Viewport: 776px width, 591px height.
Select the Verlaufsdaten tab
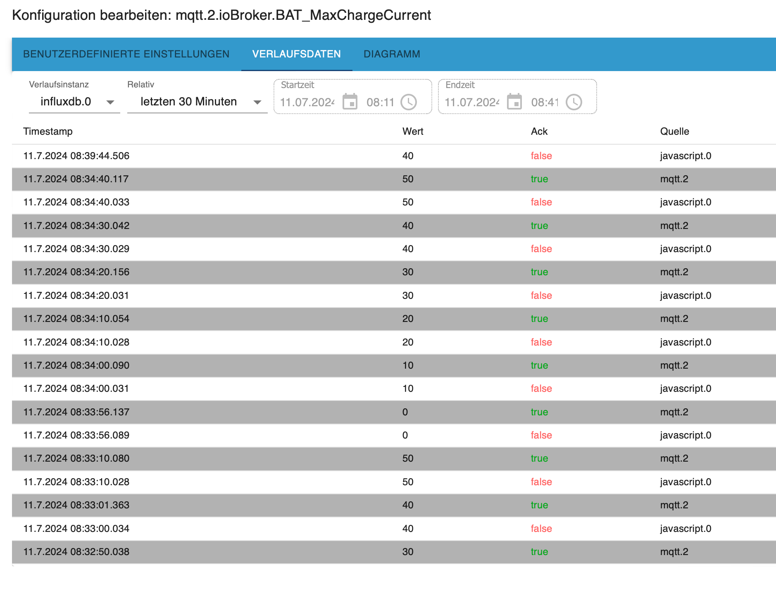297,54
